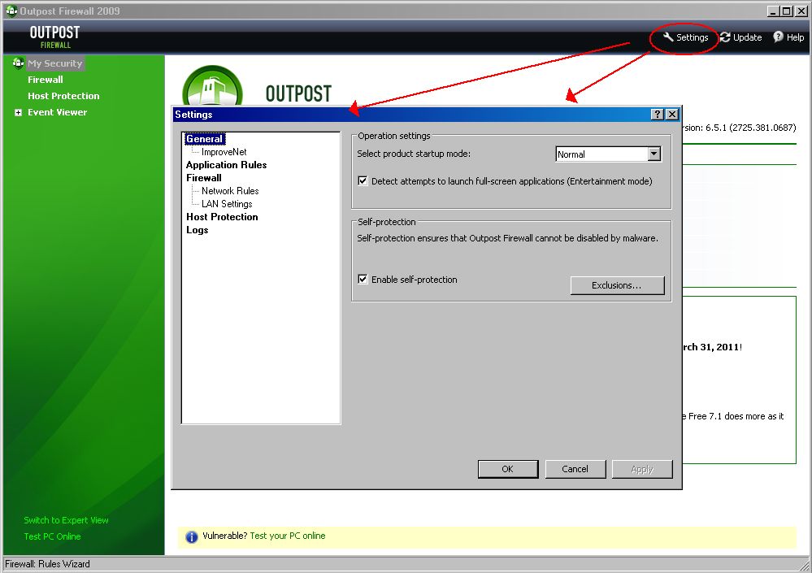This screenshot has height=573, width=812.
Task: Open Host Protection in the left sidebar
Action: [63, 96]
